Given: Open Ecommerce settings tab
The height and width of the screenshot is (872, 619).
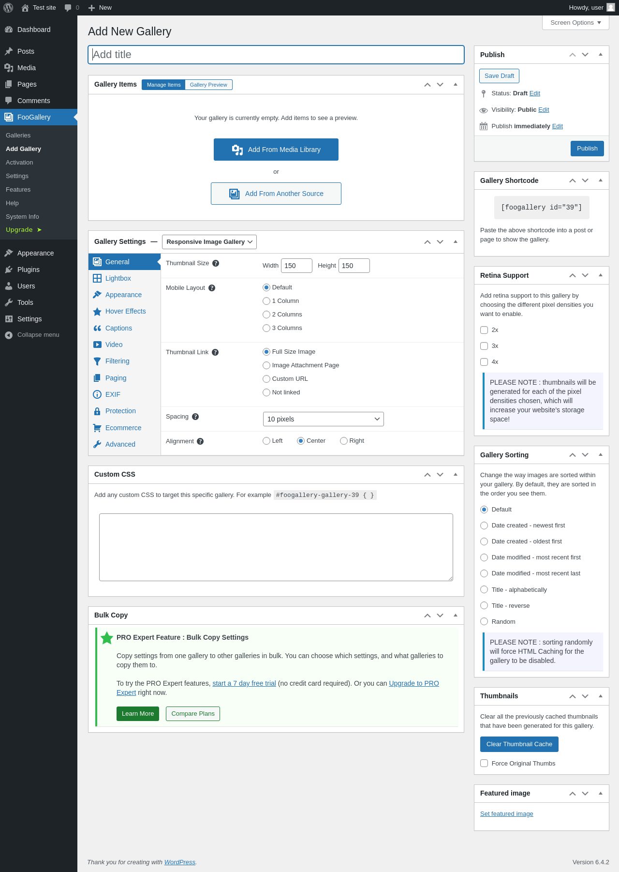Looking at the screenshot, I should (124, 428).
